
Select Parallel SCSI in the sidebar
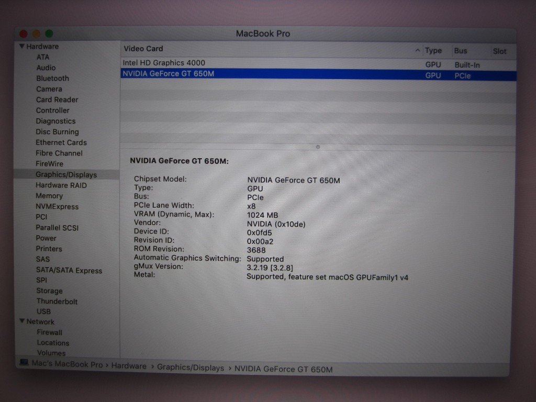(57, 228)
